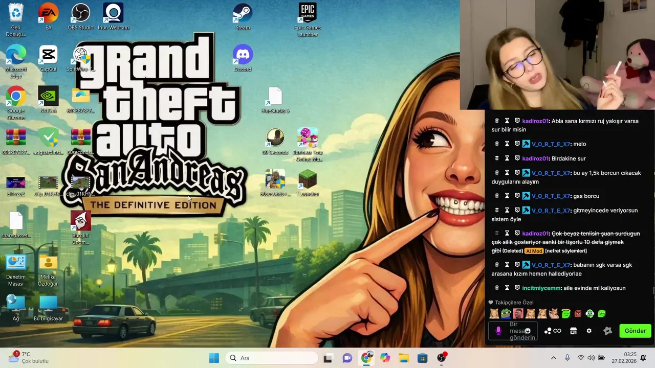Open the emoji picker in chat box
The width and height of the screenshot is (655, 368).
(528, 331)
